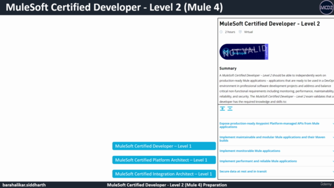Image resolution: width=334 pixels, height=188 pixels.
Task: Click the Udemy watermark logo
Action: (x=326, y=184)
